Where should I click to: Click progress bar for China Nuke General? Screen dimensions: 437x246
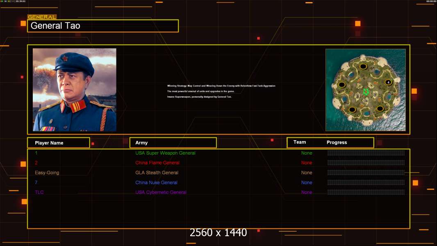(366, 182)
